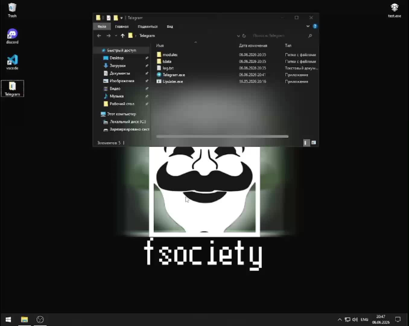Click the Папка с файлами type for modules
The height and width of the screenshot is (326, 409).
point(300,55)
